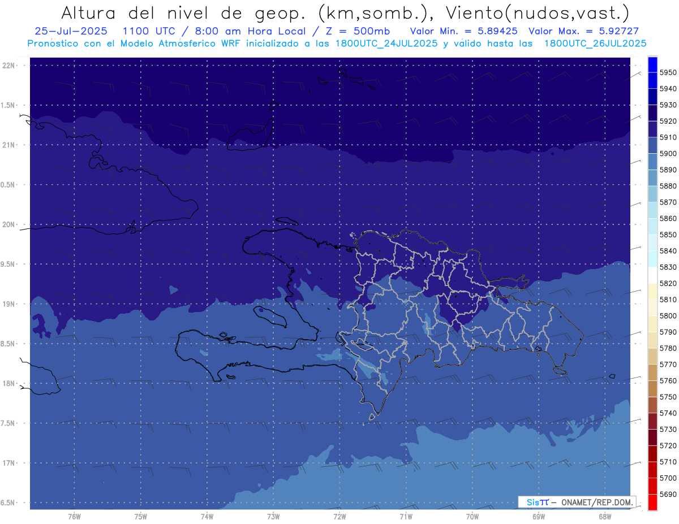Image resolution: width=679 pixels, height=524 pixels.
Task: Click the legend swatch between 5900 and 5910
Action: [x=652, y=145]
